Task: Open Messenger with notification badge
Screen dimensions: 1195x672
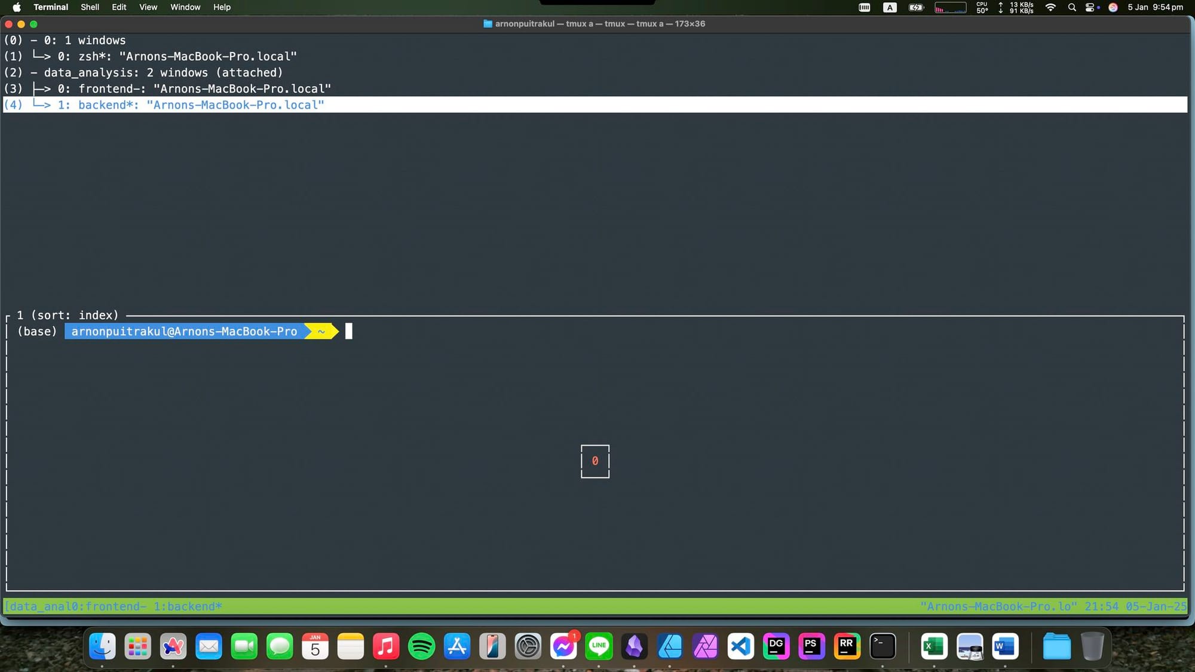Action: (x=563, y=646)
